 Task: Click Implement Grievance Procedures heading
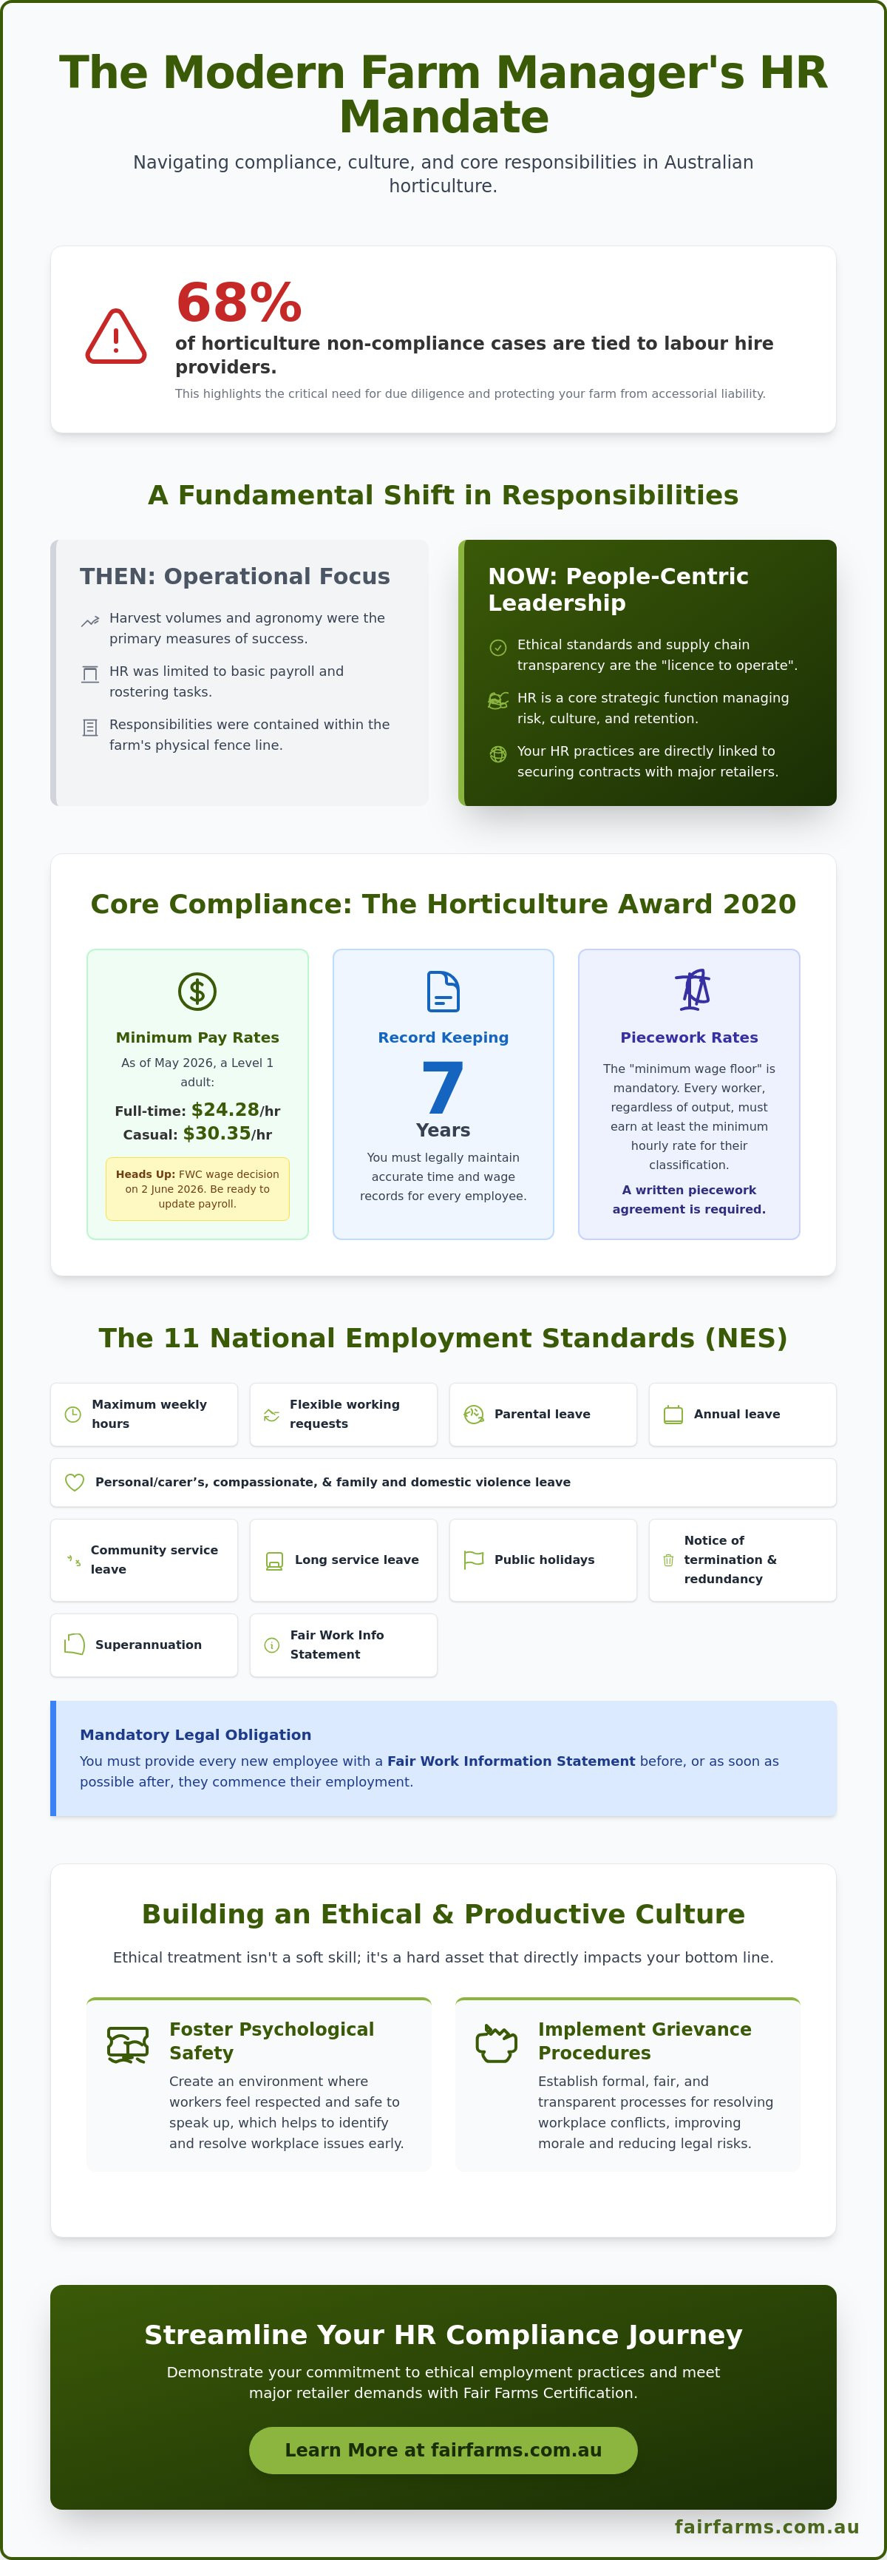pyautogui.click(x=645, y=2040)
